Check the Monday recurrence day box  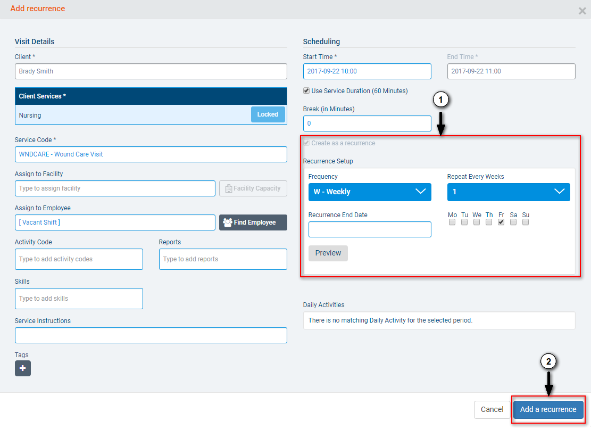point(452,222)
